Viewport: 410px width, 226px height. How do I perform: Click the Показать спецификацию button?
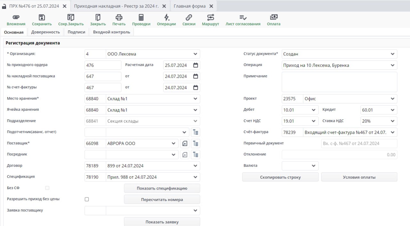162,188
